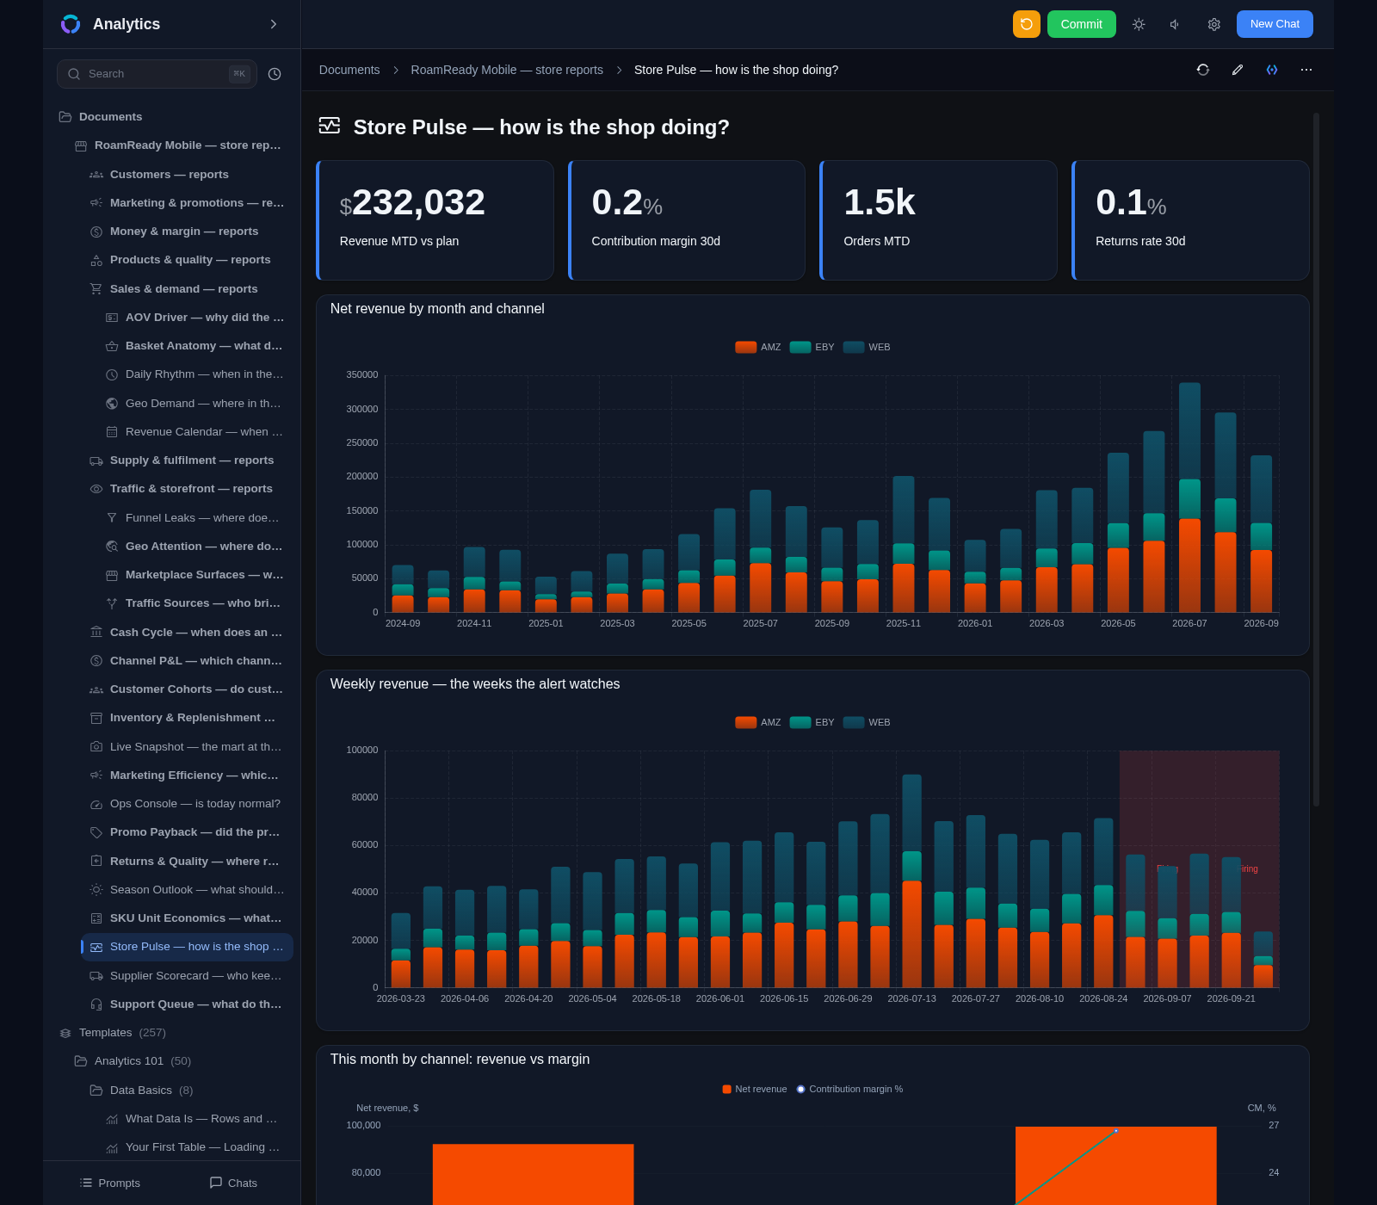Start a New Chat
The height and width of the screenshot is (1205, 1377).
pyautogui.click(x=1275, y=24)
